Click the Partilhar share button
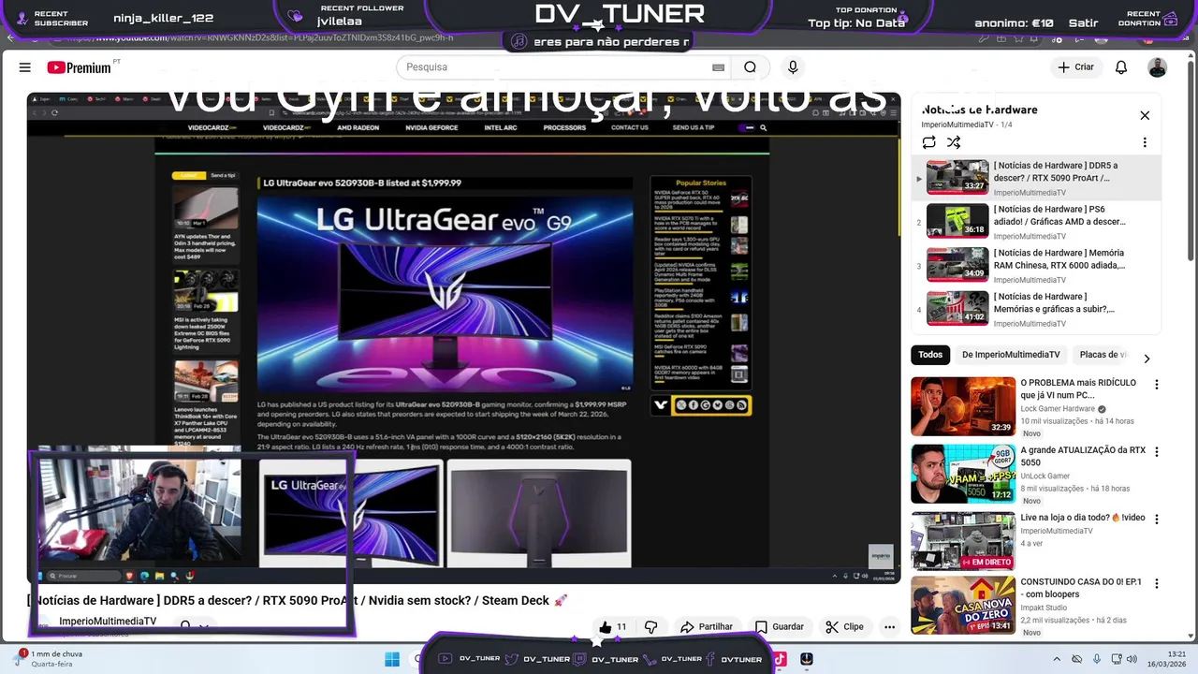Image resolution: width=1198 pixels, height=674 pixels. [x=707, y=627]
